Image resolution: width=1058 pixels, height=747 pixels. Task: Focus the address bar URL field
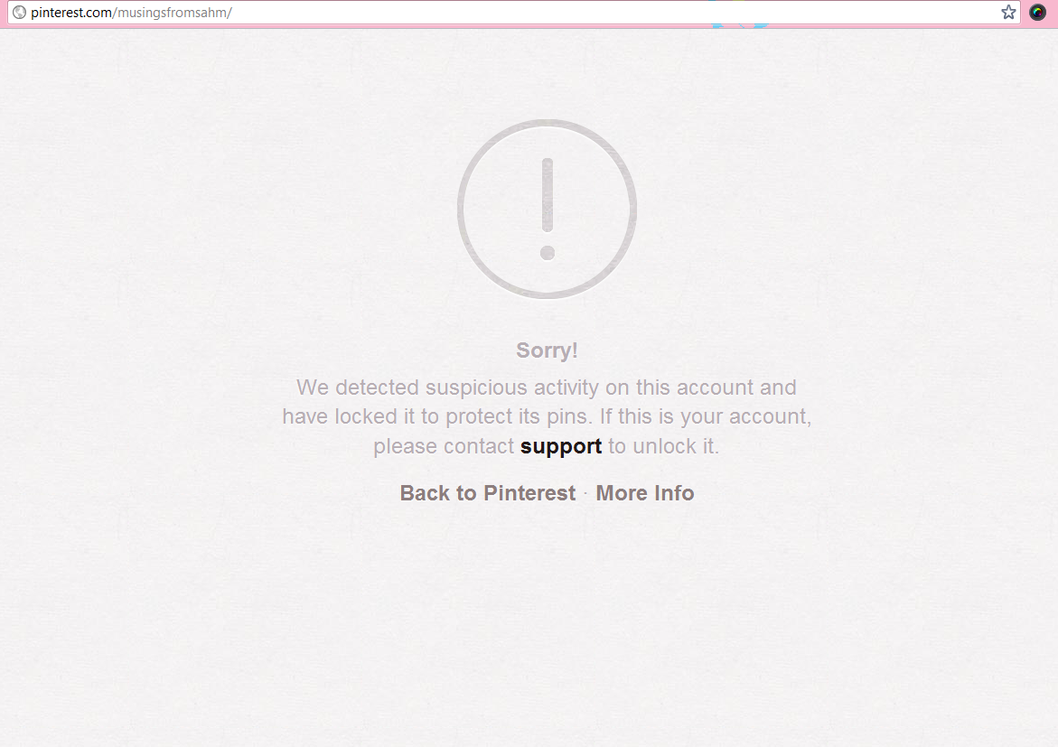pos(513,12)
